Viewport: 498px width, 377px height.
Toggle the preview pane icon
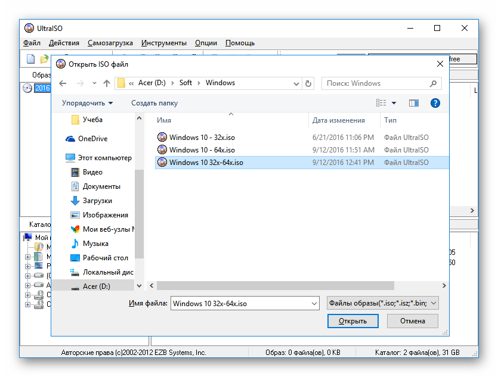(x=414, y=103)
